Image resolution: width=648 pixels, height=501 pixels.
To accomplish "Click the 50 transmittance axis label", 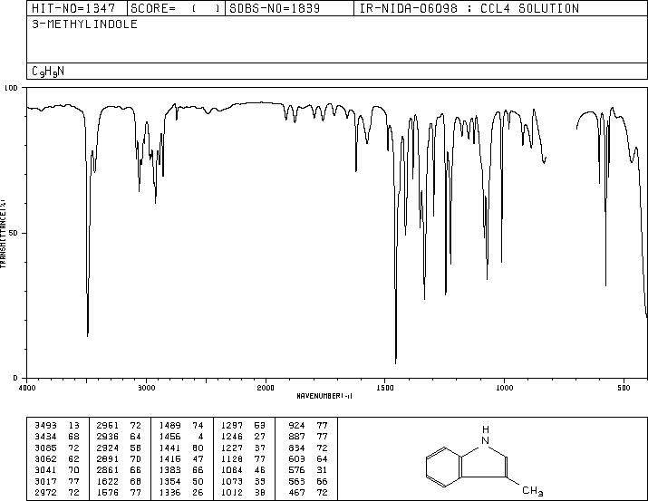I will (13, 233).
